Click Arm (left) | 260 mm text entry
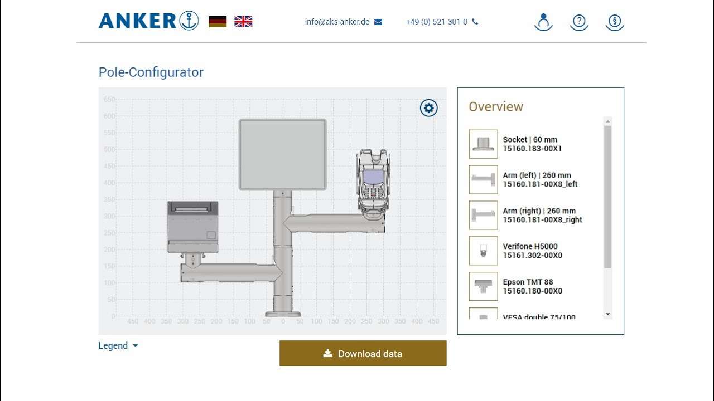 pyautogui.click(x=540, y=180)
